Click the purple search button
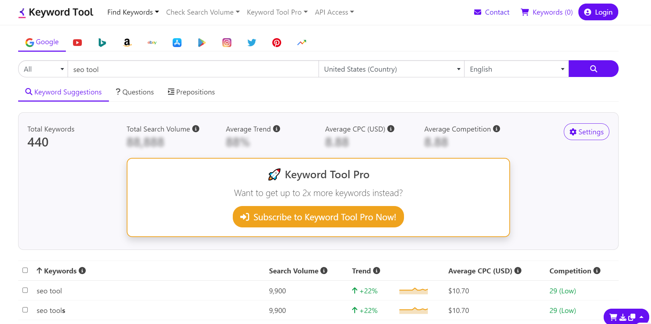This screenshot has height=324, width=651. click(593, 69)
